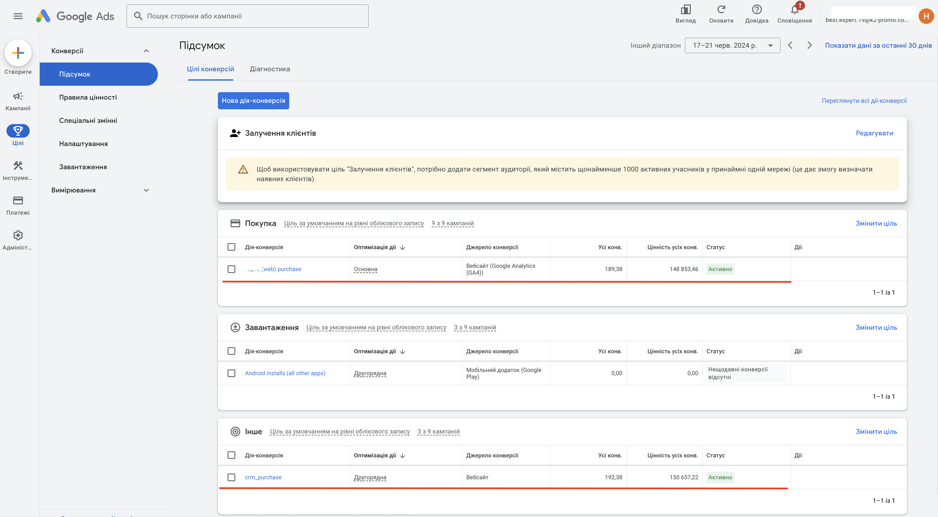Open Інструменти tools sidebar icon
This screenshot has height=517, width=938.
pyautogui.click(x=18, y=165)
